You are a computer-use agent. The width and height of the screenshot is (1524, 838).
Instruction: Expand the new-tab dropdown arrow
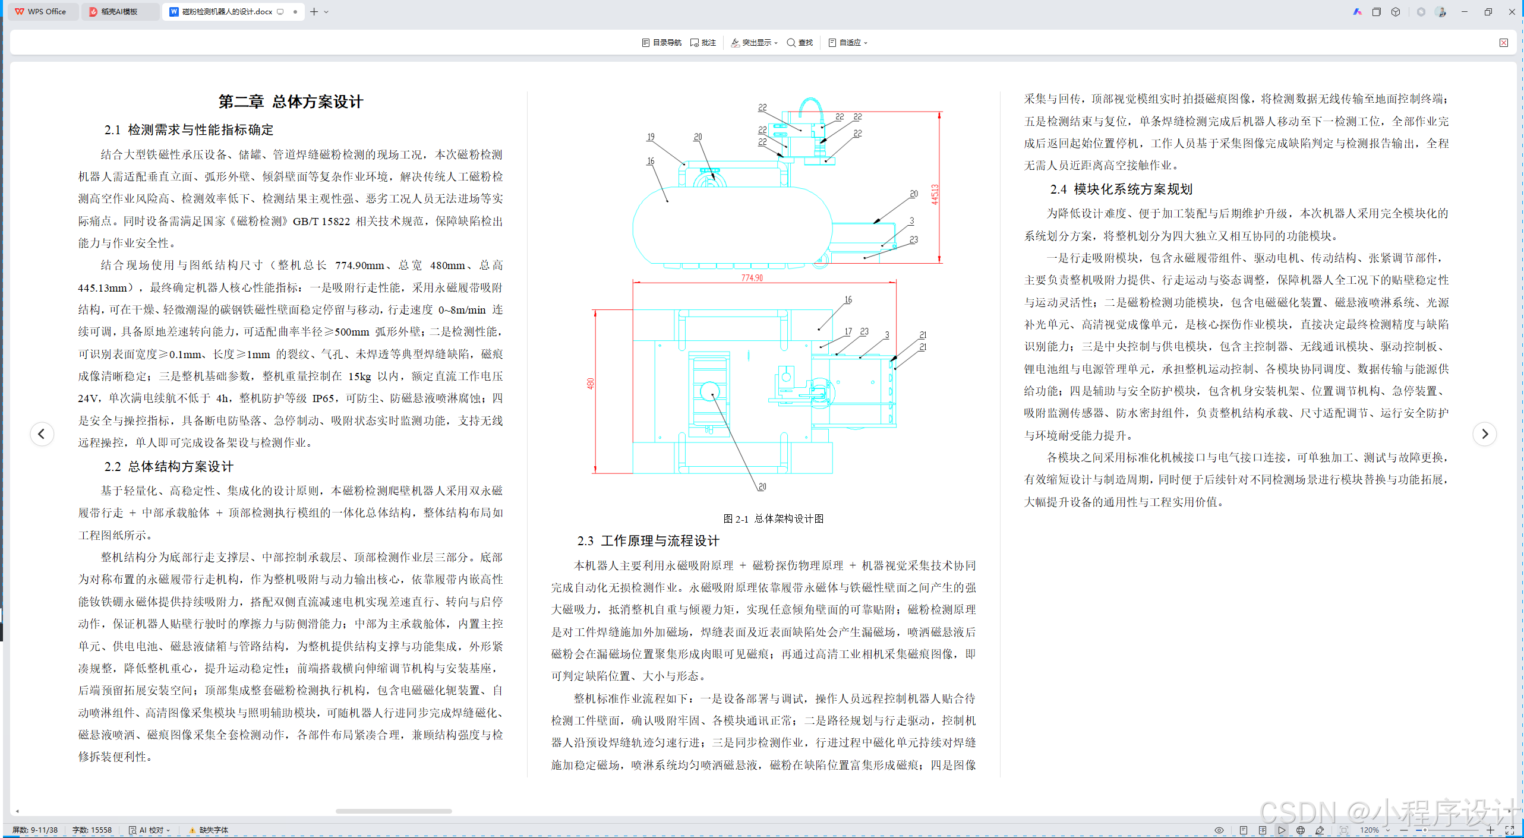[x=326, y=12]
